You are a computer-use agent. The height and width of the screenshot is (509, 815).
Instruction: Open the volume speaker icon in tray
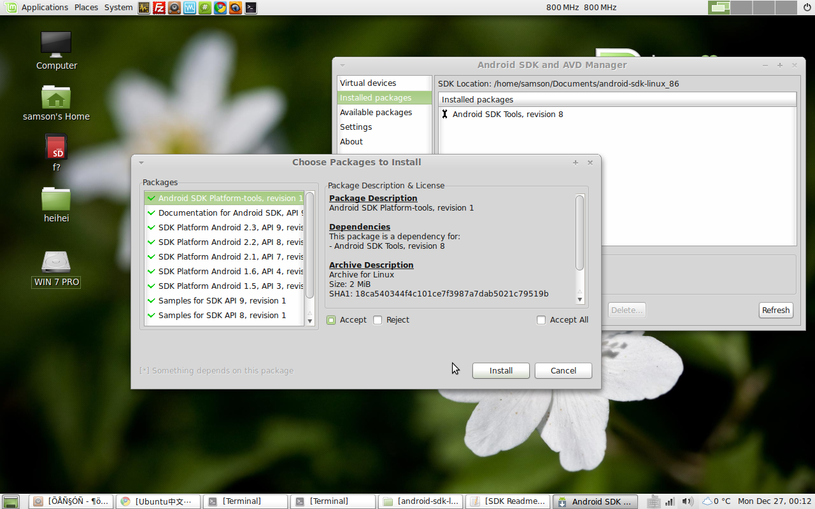coord(687,501)
